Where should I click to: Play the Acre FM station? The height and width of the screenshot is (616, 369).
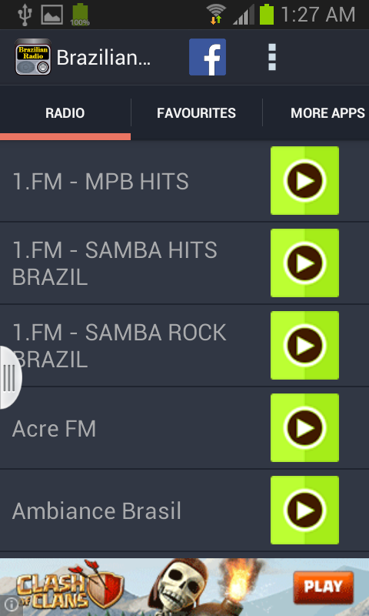[x=304, y=427]
